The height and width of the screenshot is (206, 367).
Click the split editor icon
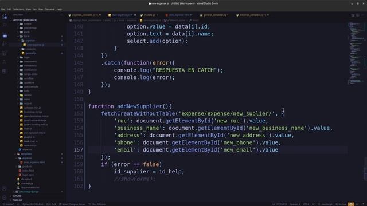pyautogui.click(x=358, y=15)
